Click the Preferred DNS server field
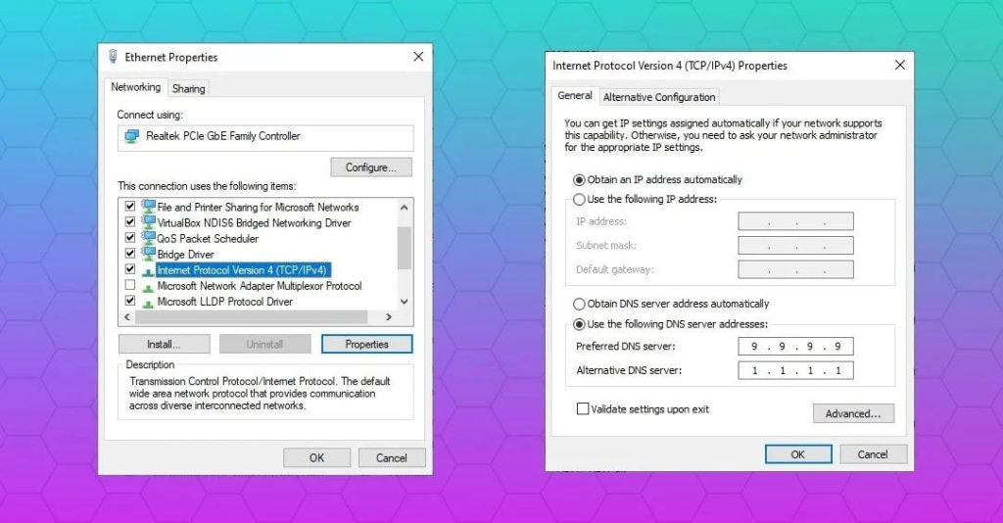Viewport: 1003px width, 523px height. 795,347
